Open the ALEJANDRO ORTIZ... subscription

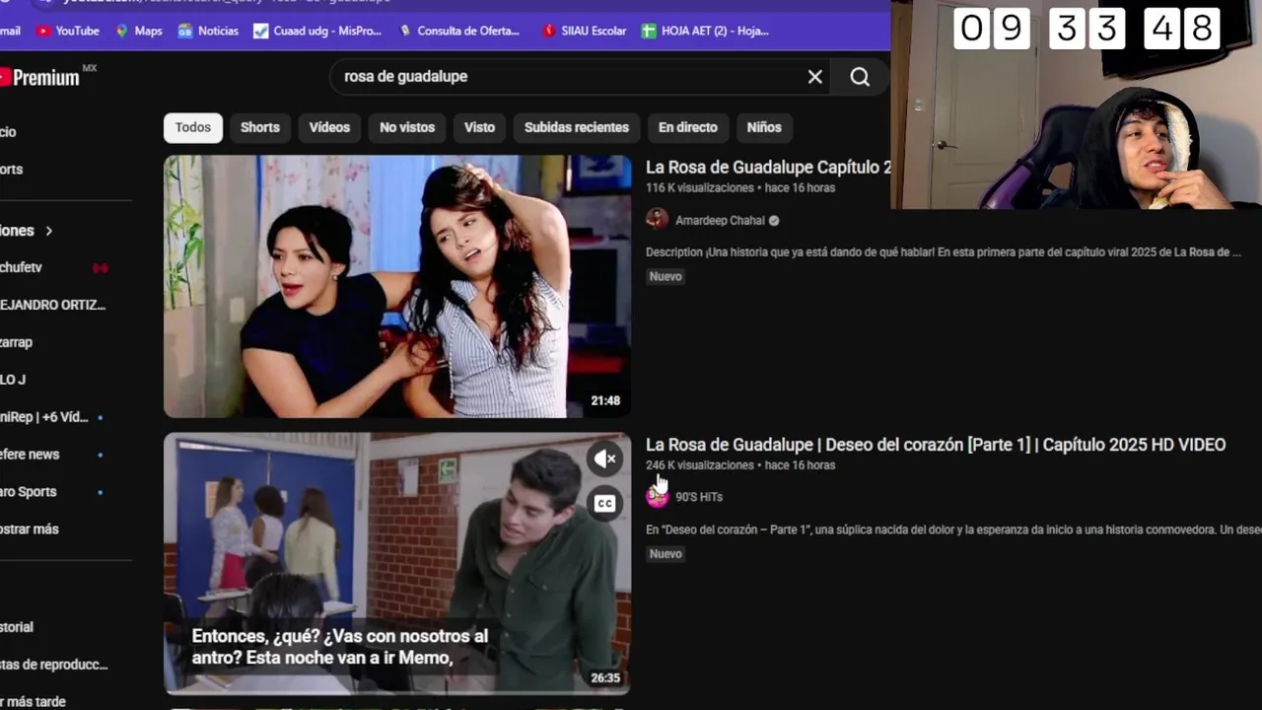click(x=54, y=305)
